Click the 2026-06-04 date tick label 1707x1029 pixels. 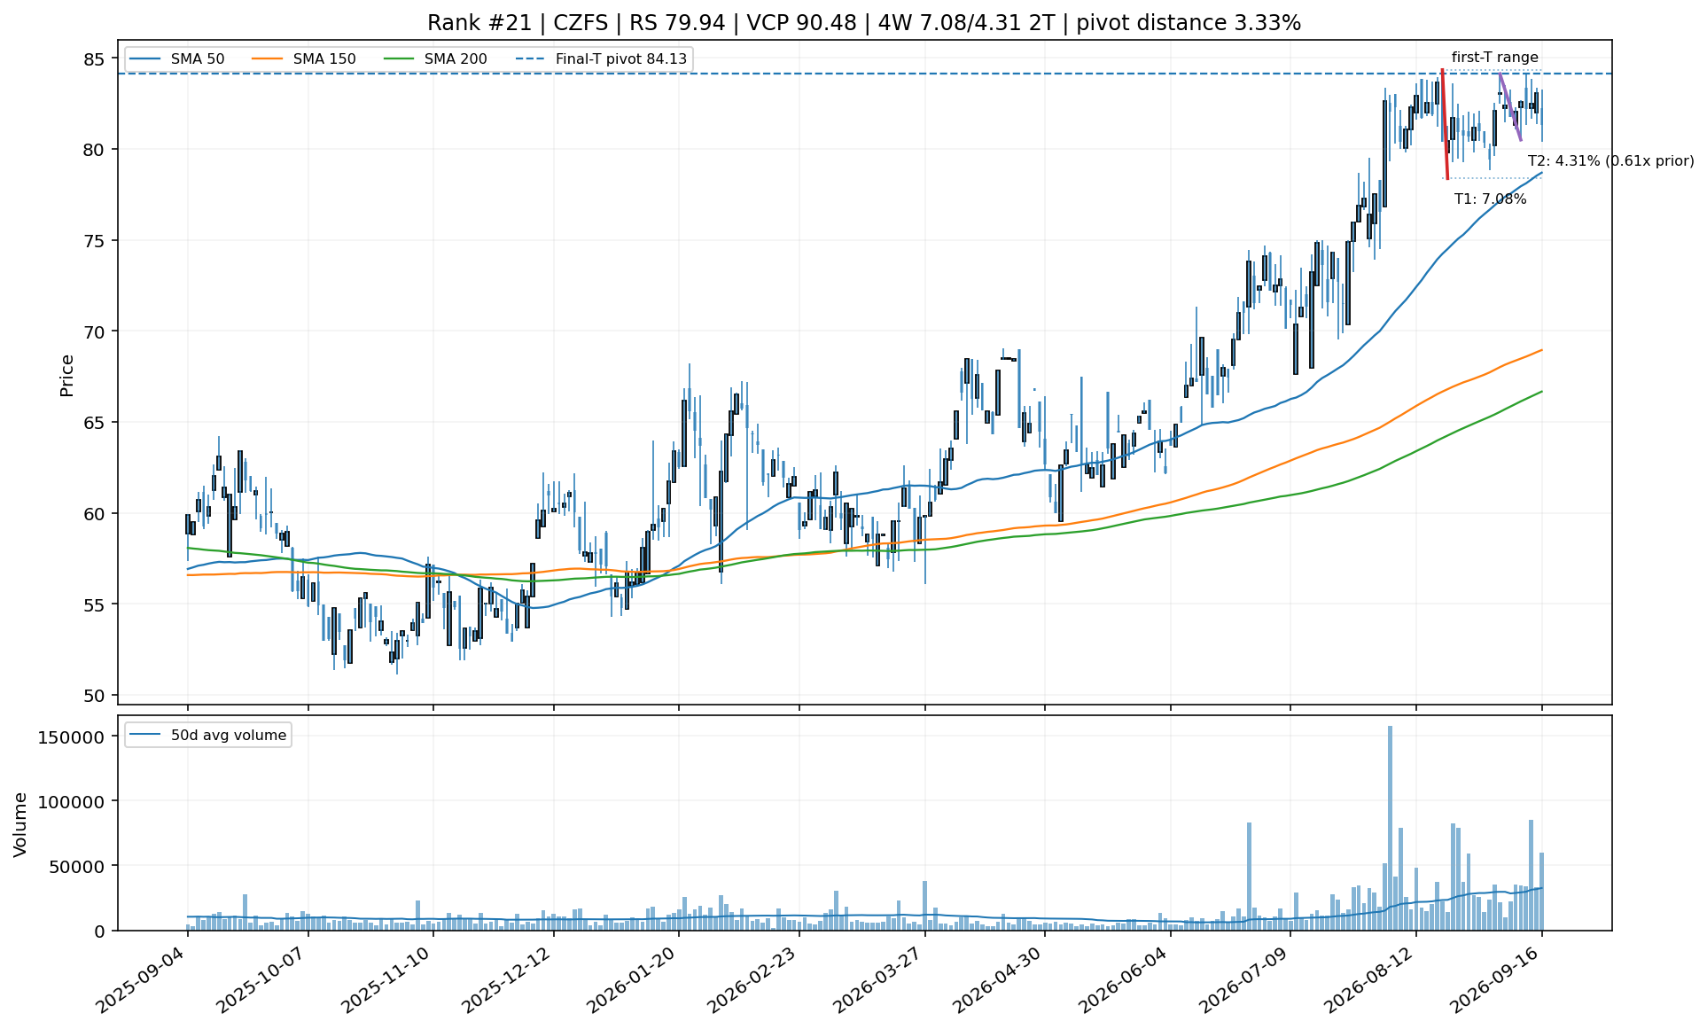(x=1125, y=979)
